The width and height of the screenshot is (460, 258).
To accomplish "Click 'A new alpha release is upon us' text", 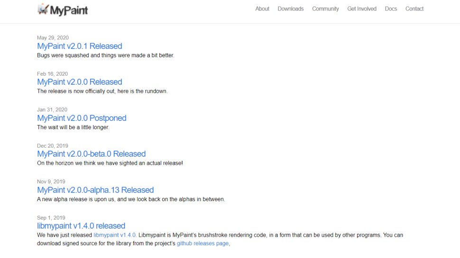I will [x=131, y=199].
